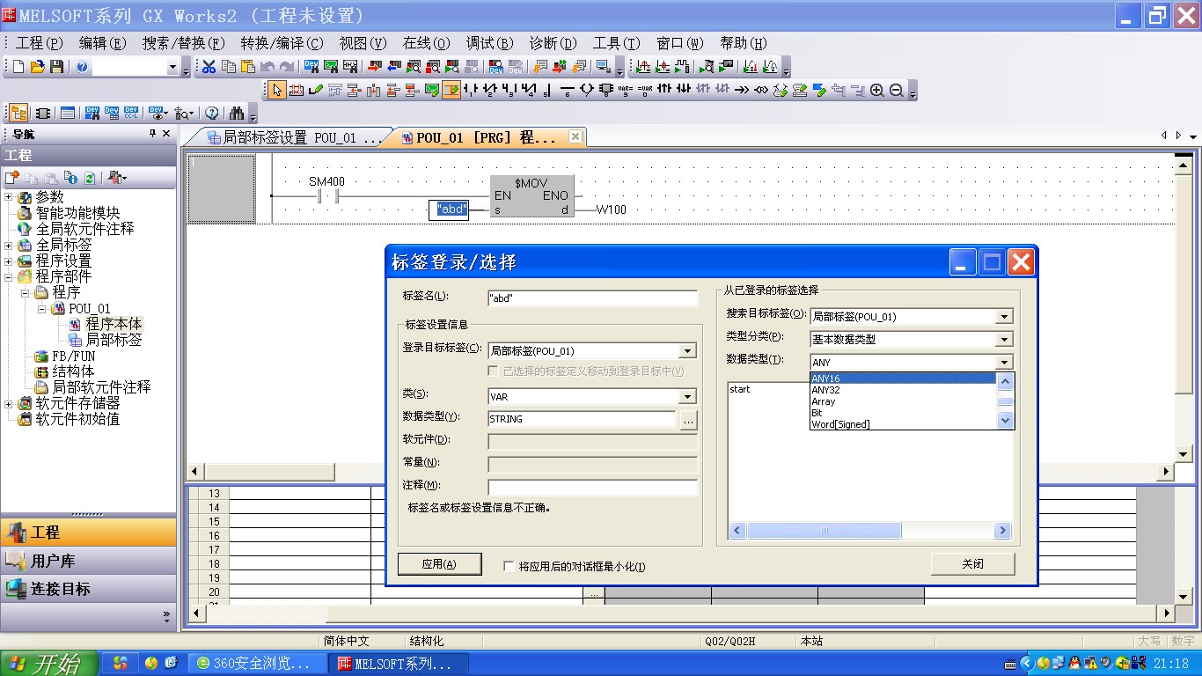Open the 转换/编译 menu
Image resolution: width=1202 pixels, height=676 pixels.
tap(282, 43)
